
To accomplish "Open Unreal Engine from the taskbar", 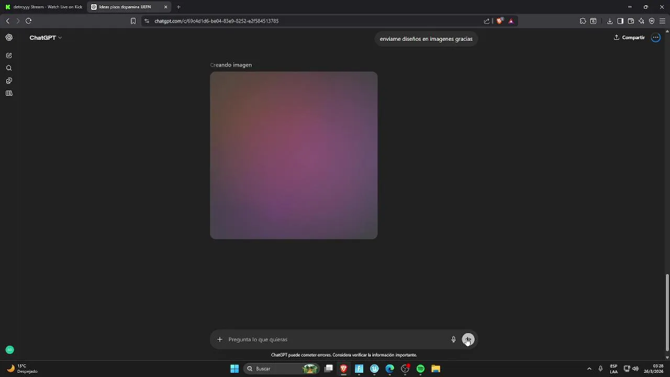I will pyautogui.click(x=374, y=369).
